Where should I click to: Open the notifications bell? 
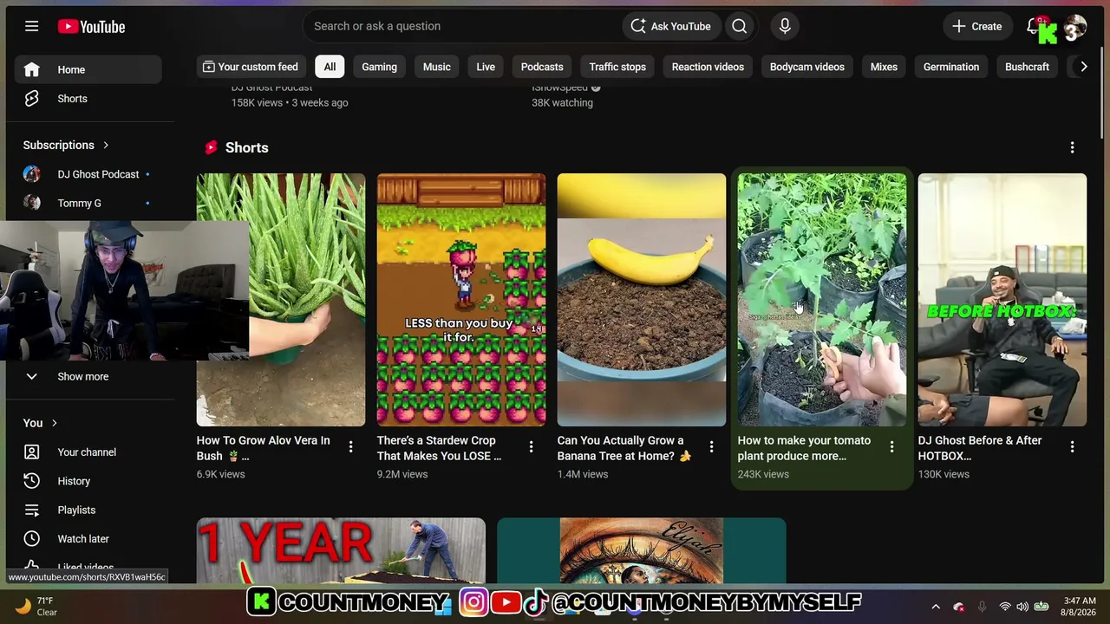tap(1035, 26)
